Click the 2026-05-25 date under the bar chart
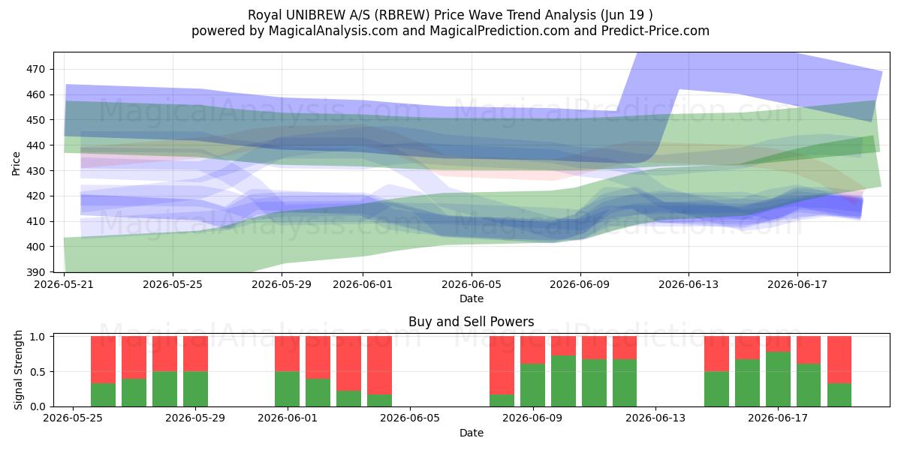 pos(73,418)
